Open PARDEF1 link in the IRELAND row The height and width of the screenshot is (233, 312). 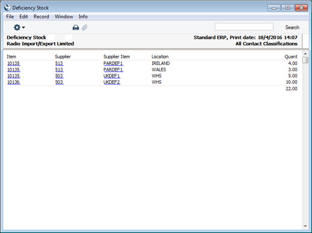point(113,63)
